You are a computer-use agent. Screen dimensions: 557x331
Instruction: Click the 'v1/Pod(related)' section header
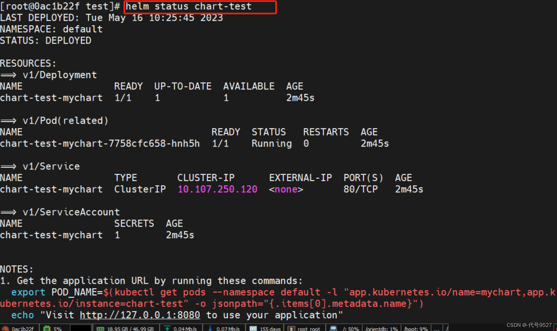66,121
